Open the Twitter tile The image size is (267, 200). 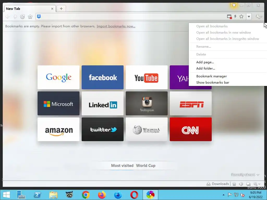click(102, 129)
